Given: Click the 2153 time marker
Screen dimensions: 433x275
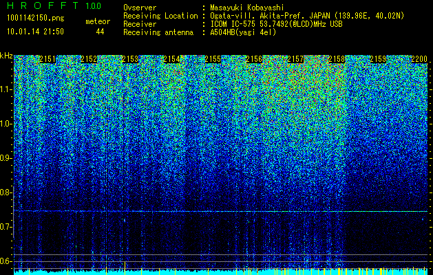Looking at the screenshot, I should [x=130, y=59].
